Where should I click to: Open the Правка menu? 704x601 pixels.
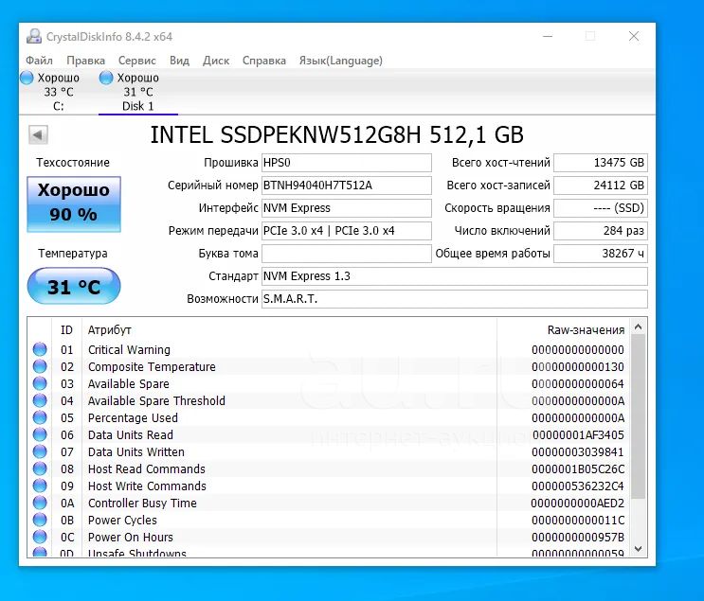[86, 61]
